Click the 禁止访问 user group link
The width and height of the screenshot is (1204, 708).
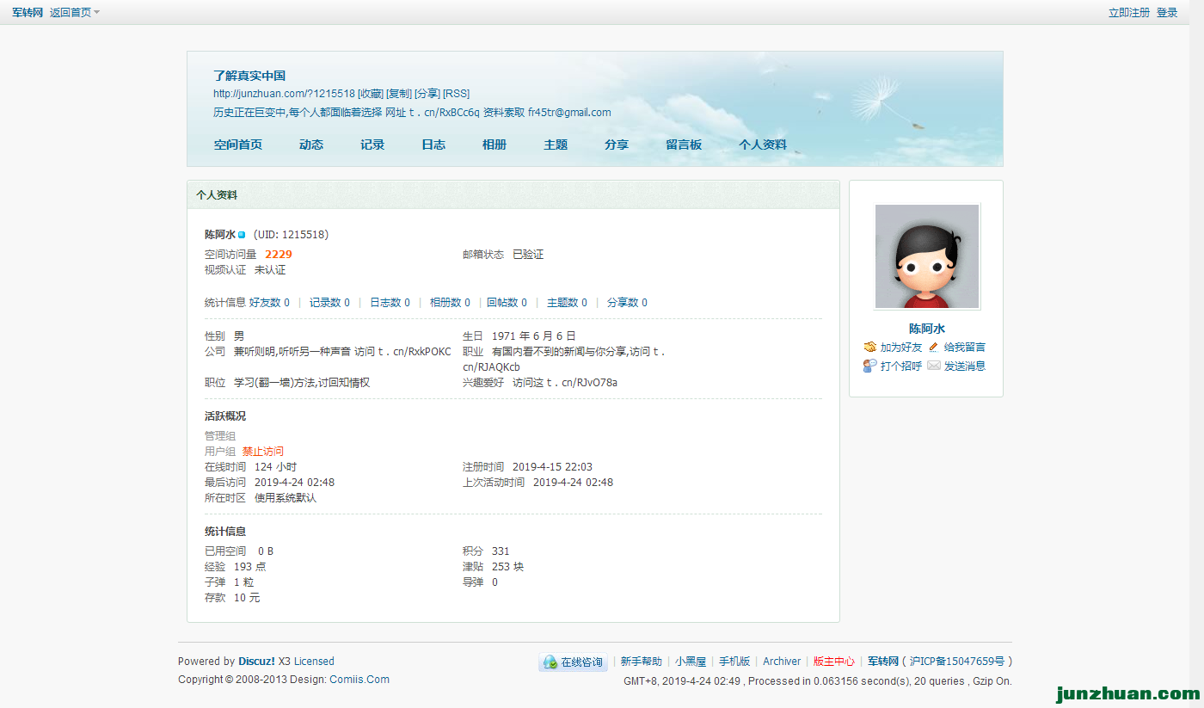point(263,452)
